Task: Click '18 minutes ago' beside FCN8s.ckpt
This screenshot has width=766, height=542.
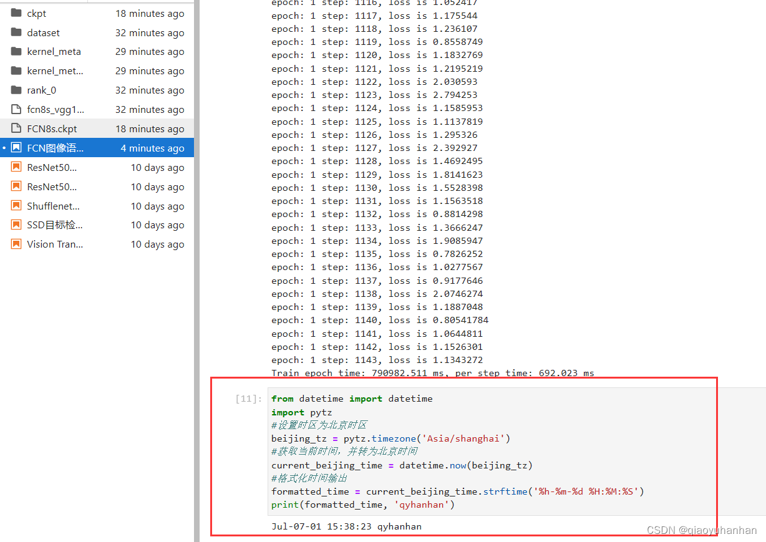Action: 150,129
